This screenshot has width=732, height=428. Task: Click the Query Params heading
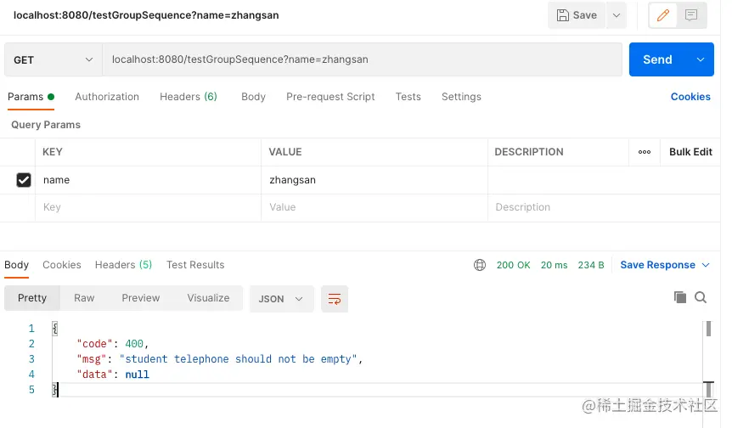pyautogui.click(x=46, y=125)
